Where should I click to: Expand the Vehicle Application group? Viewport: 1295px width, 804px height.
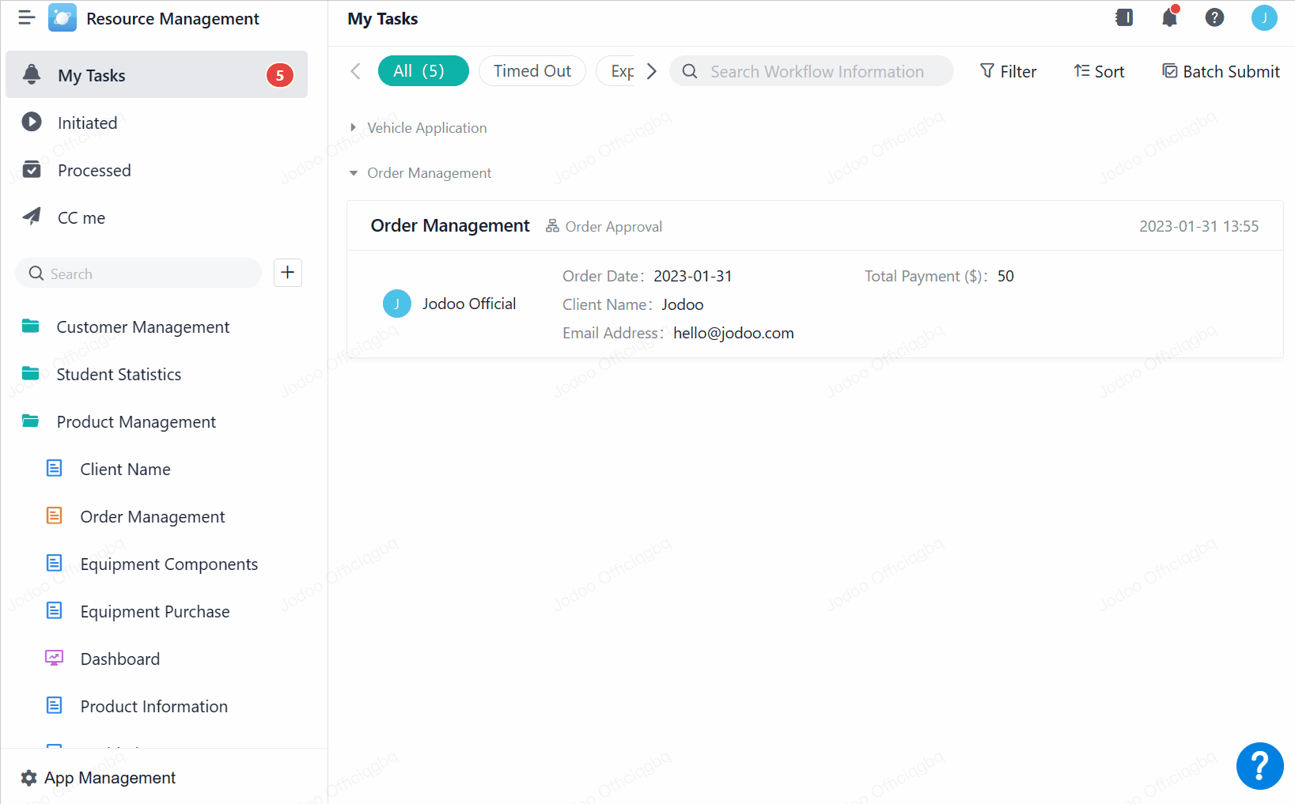click(x=354, y=128)
